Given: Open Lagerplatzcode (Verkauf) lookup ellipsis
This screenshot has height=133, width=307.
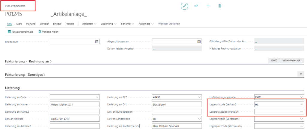Looking at the screenshot, I should coord(302,112).
